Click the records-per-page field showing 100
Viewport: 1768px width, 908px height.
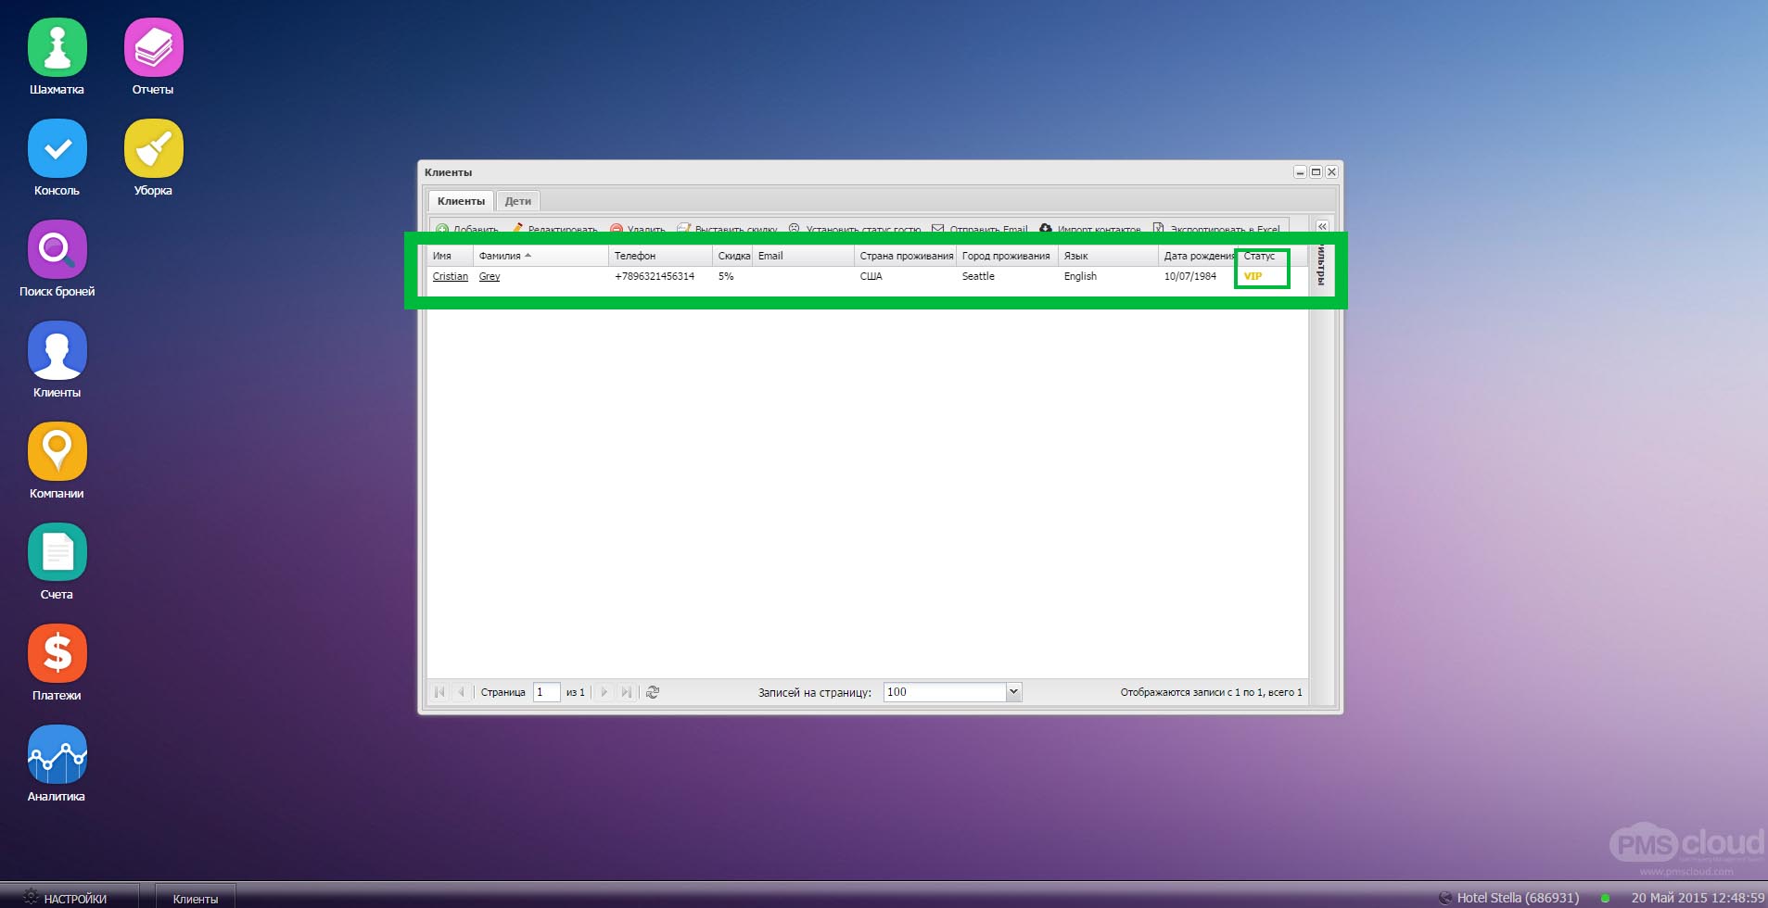tap(945, 691)
